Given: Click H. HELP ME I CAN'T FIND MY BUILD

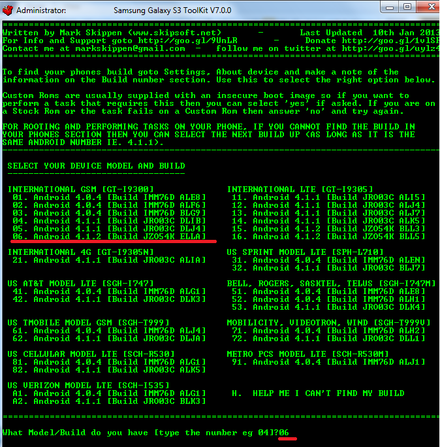Looking at the screenshot, I should (x=318, y=393).
